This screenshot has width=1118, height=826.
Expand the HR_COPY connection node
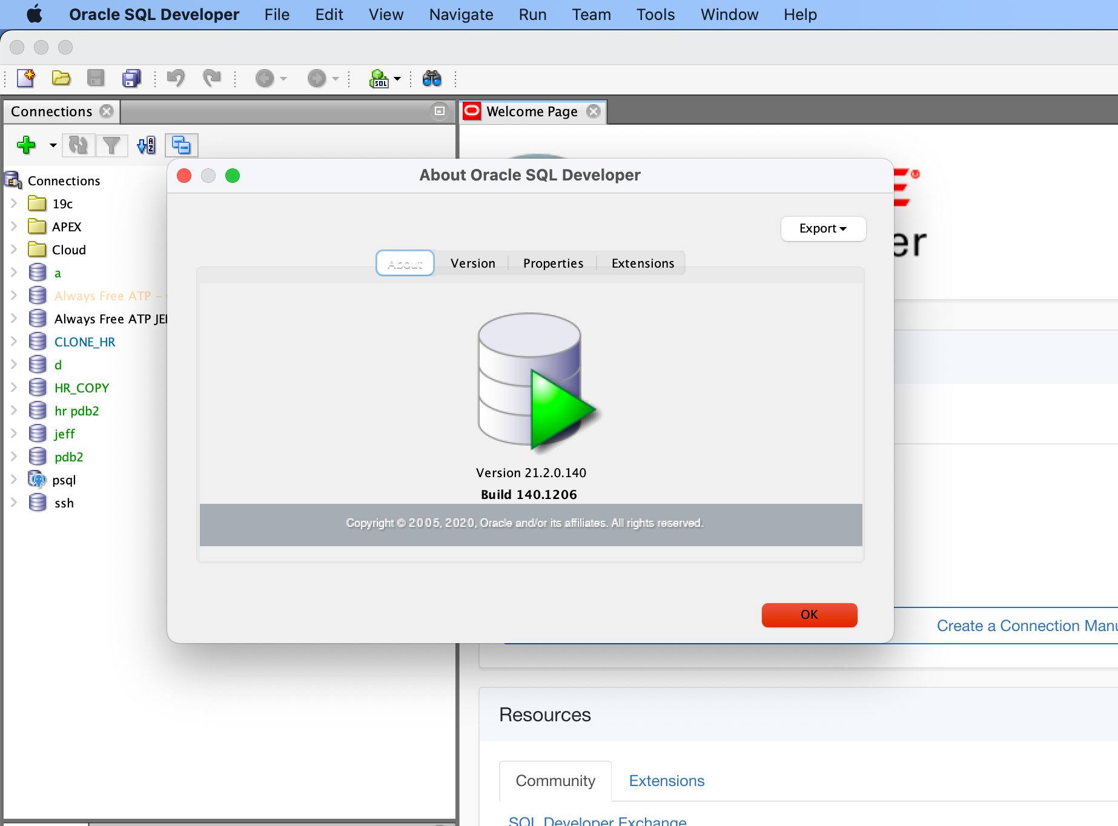pyautogui.click(x=14, y=388)
